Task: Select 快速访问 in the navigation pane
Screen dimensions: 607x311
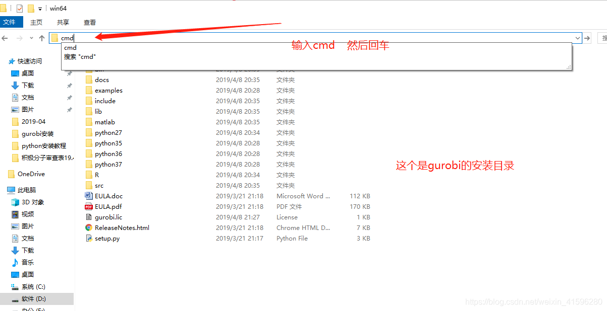Action: pyautogui.click(x=30, y=61)
